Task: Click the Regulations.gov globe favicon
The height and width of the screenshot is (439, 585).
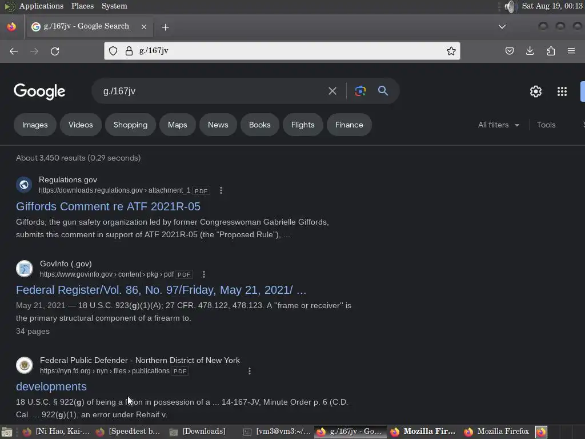Action: point(24,185)
